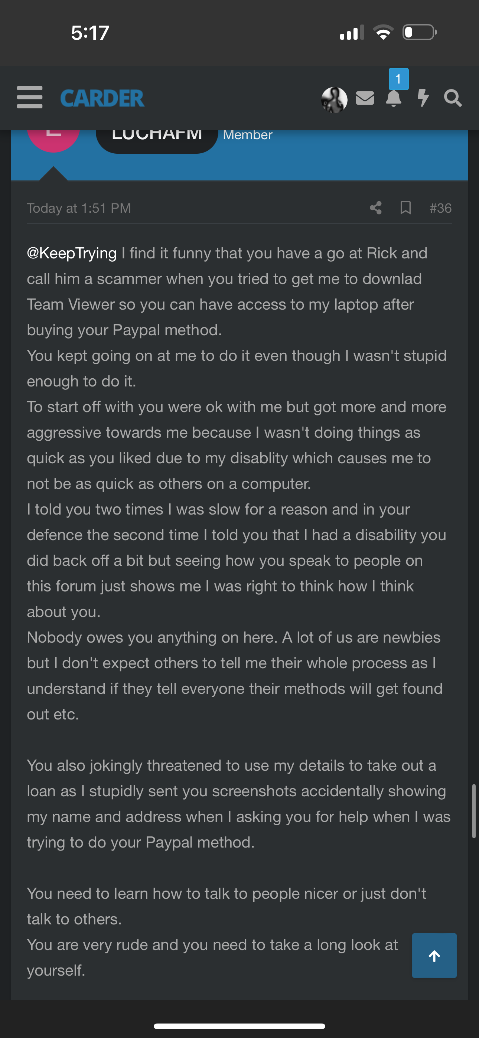The image size is (479, 1038).
Task: Open the private messages envelope icon
Action: tap(365, 98)
